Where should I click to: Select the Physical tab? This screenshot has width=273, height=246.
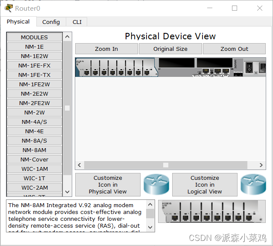point(18,21)
